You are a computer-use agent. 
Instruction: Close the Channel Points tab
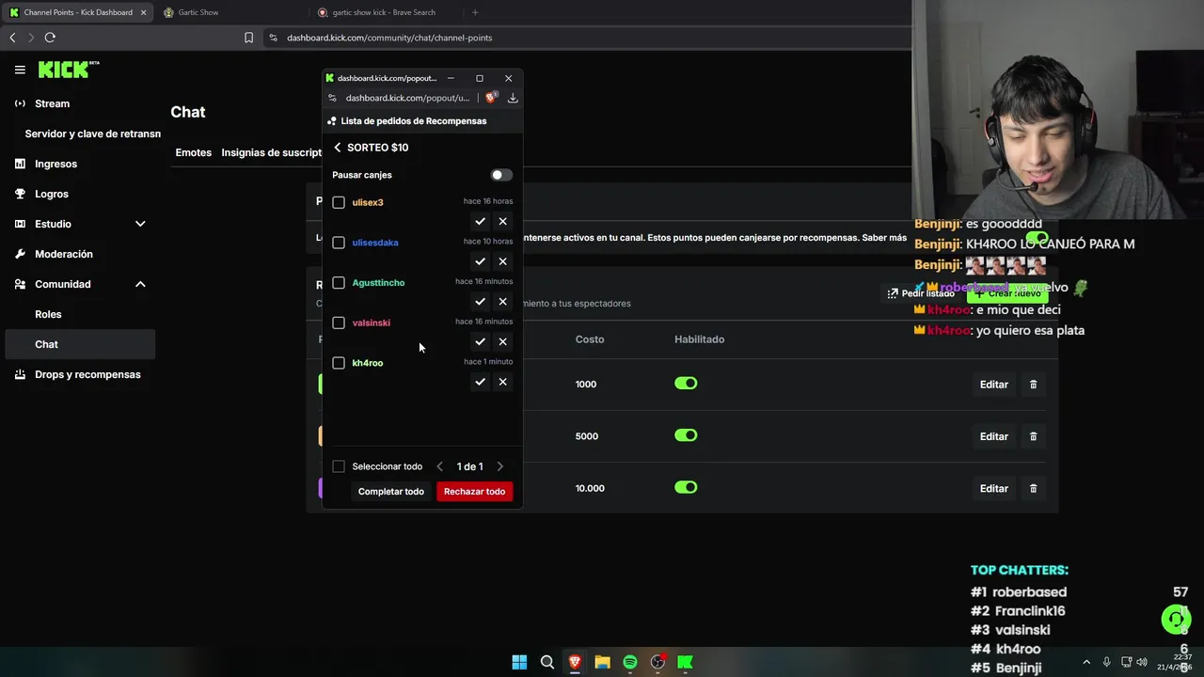(x=143, y=12)
